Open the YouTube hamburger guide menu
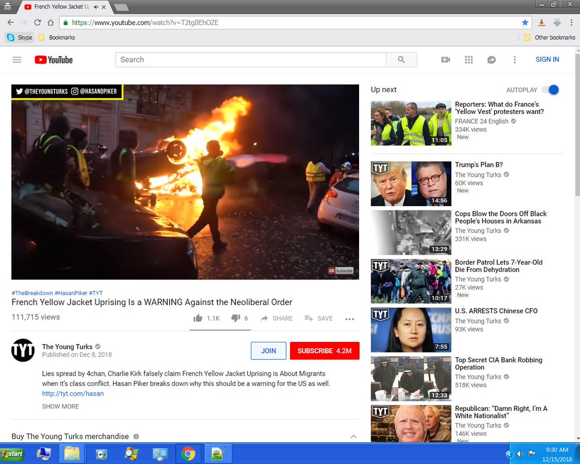Screen dimensions: 580x464 pyautogui.click(x=17, y=60)
